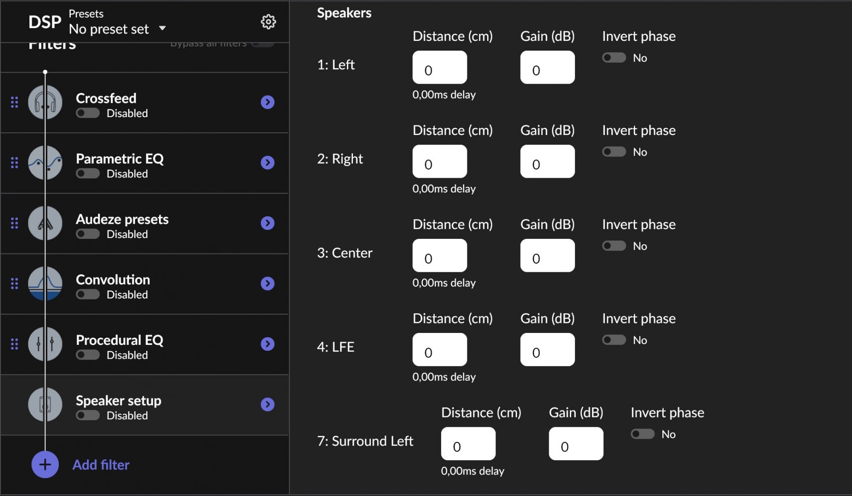Grab the Crossfeed drag handle dots

[15, 102]
